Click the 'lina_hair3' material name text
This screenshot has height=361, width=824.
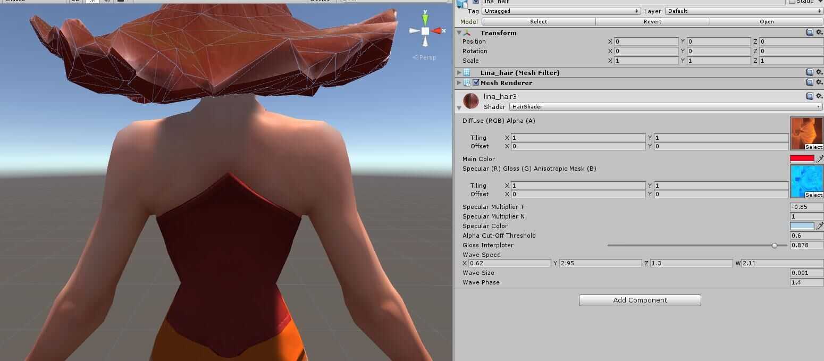(500, 96)
